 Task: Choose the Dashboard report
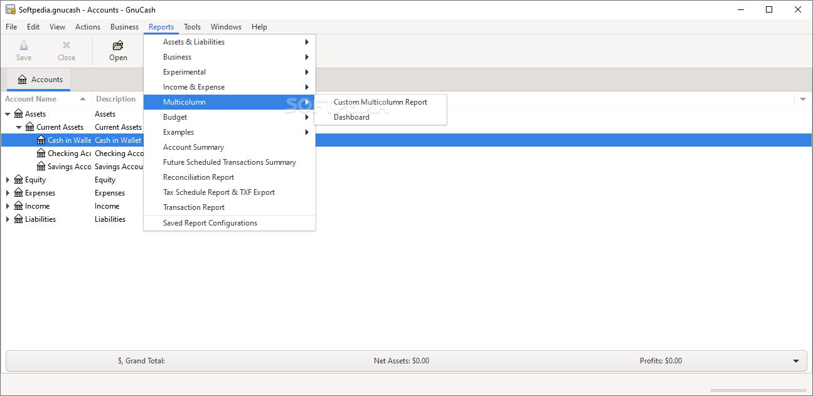pos(380,117)
